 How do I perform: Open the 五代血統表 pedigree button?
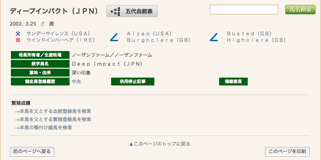coord(132,11)
